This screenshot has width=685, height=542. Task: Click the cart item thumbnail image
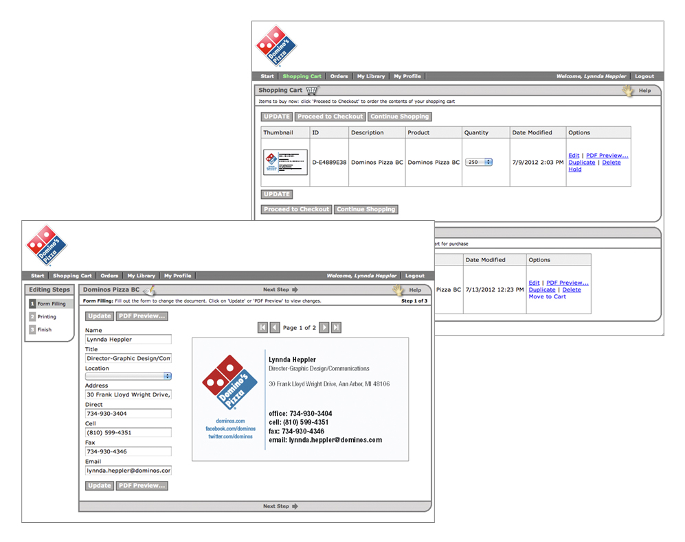286,163
